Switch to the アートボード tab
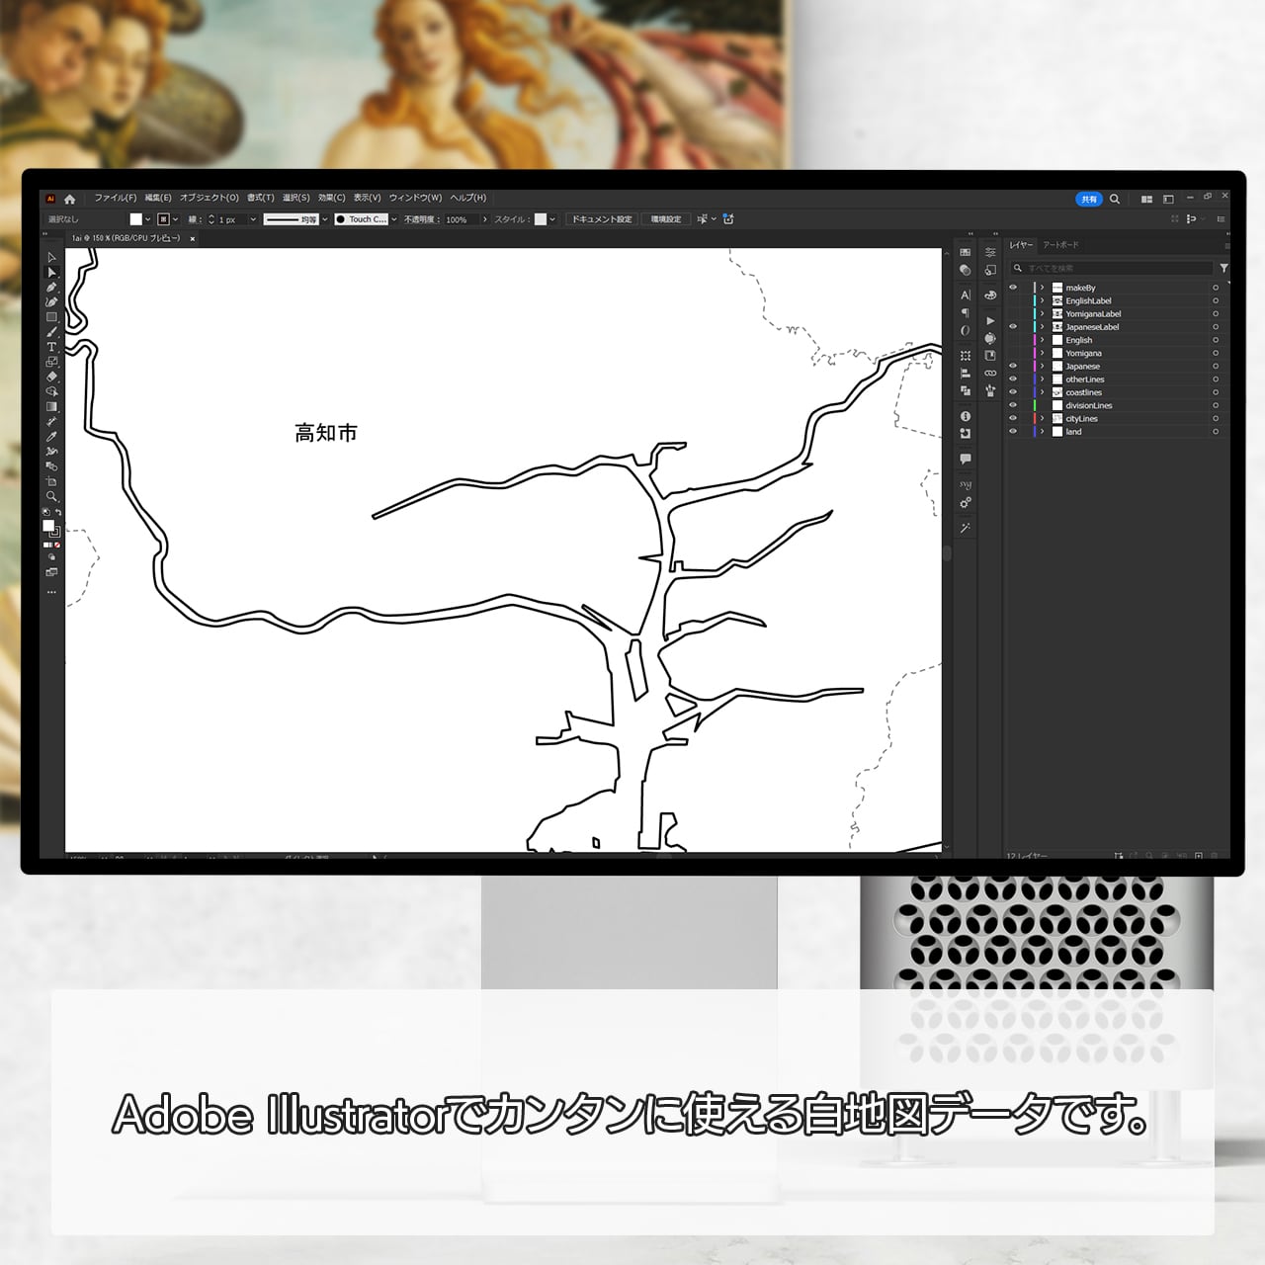1265x1265 pixels. tap(1060, 245)
